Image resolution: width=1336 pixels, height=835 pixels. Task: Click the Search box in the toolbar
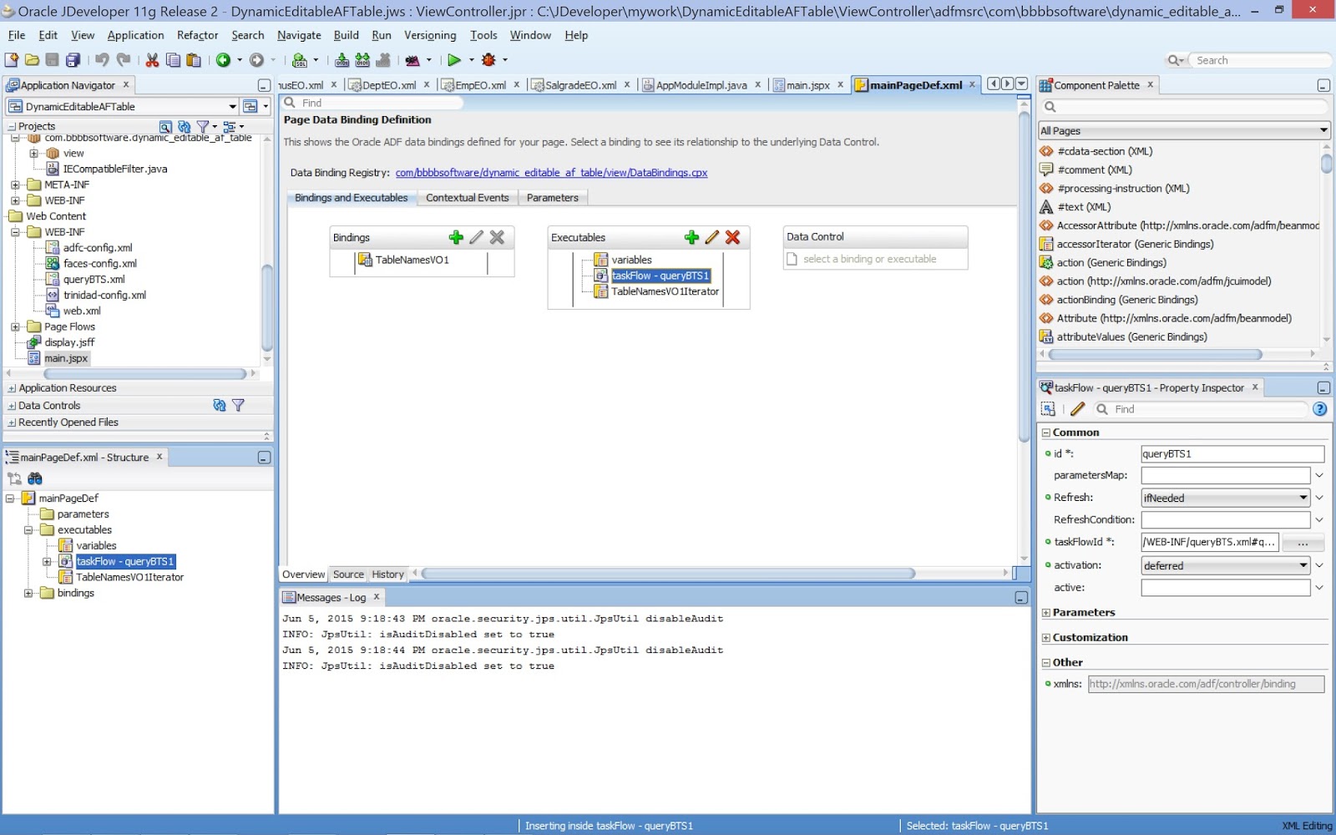point(1261,60)
